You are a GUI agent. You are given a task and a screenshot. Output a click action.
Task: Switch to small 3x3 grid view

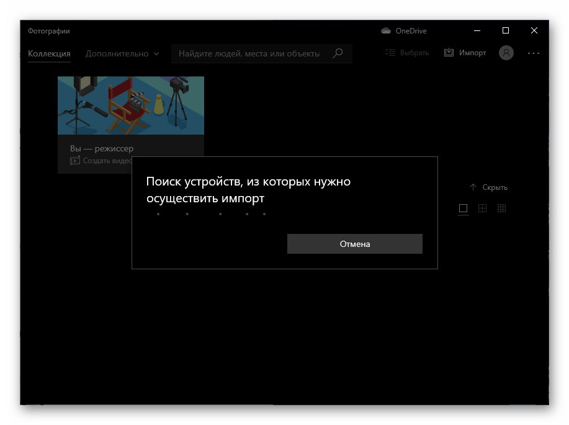[x=501, y=208]
